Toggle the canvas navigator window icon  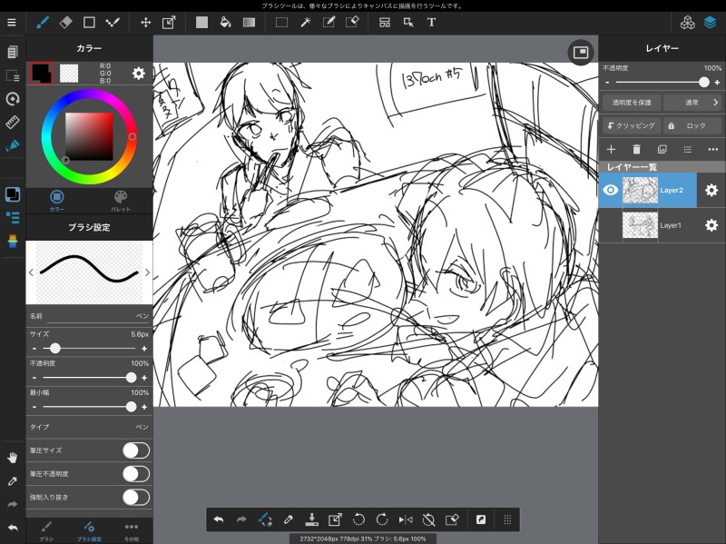(581, 53)
